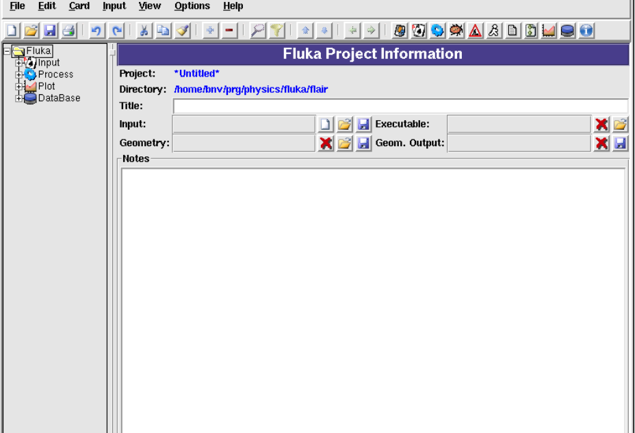Expand the Process tree node
The width and height of the screenshot is (635, 433).
point(18,75)
